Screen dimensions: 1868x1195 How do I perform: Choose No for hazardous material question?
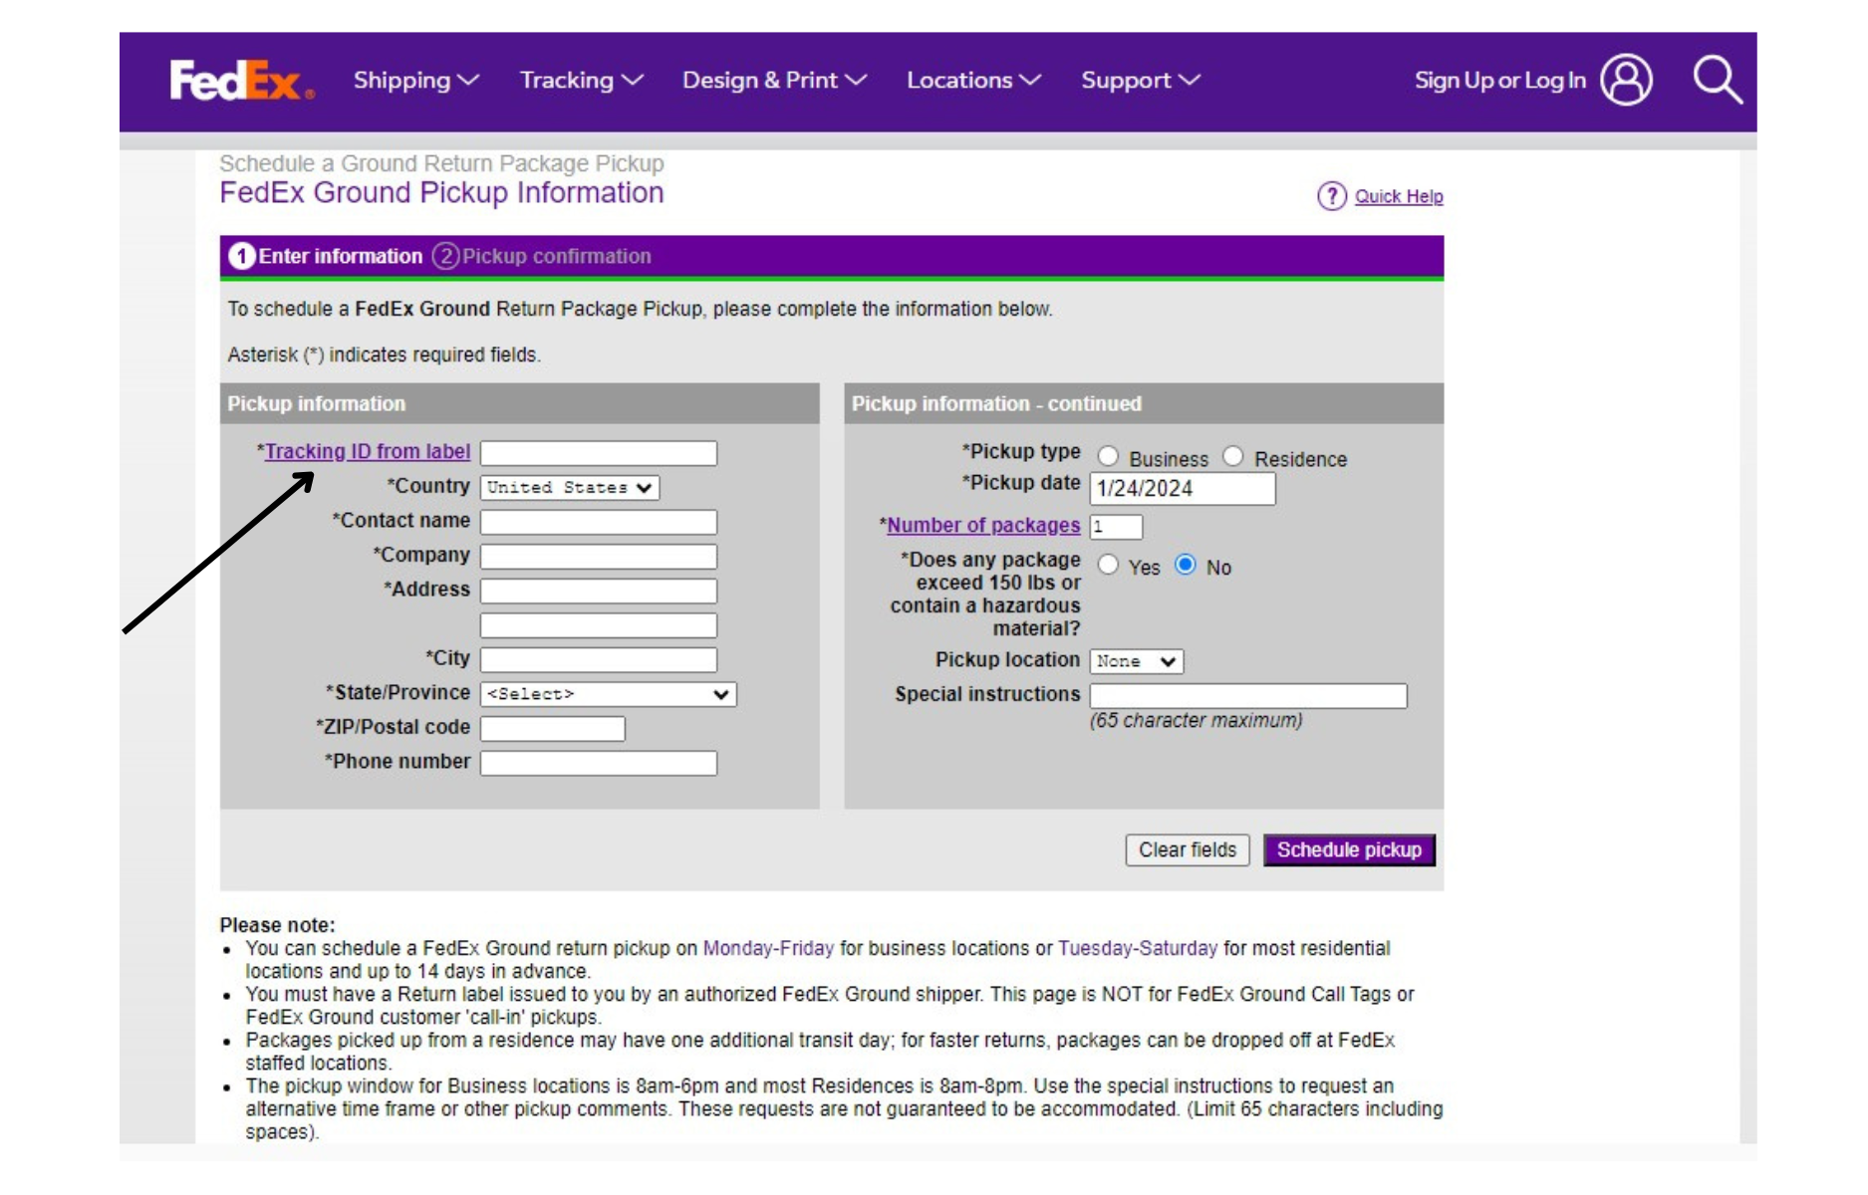pyautogui.click(x=1186, y=565)
